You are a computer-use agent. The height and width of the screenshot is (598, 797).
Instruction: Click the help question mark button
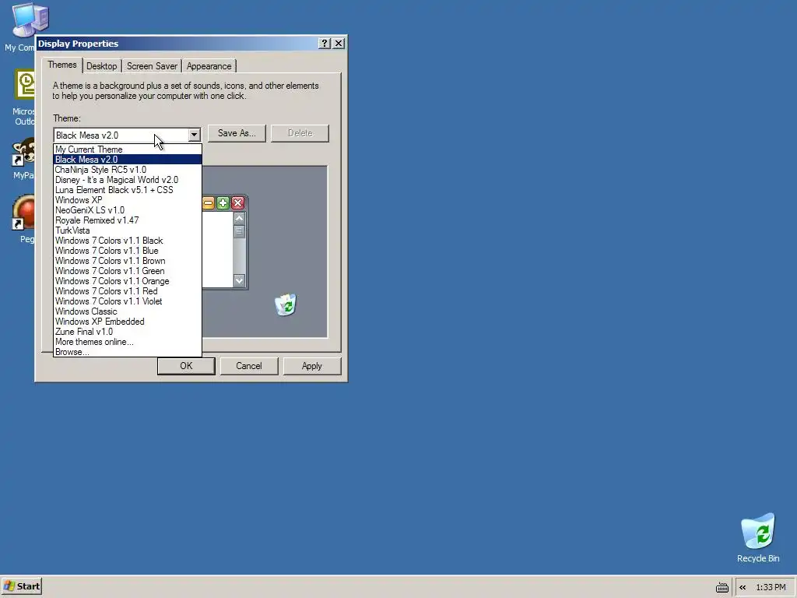pos(325,44)
